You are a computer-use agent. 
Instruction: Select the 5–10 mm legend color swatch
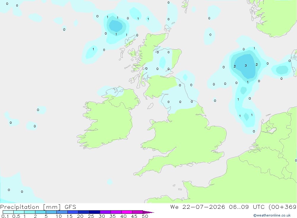pyautogui.click(x=51, y=212)
